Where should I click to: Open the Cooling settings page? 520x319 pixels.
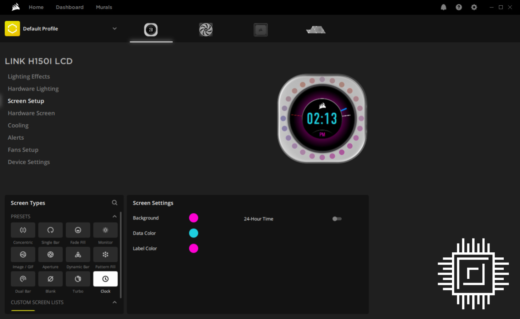click(18, 125)
